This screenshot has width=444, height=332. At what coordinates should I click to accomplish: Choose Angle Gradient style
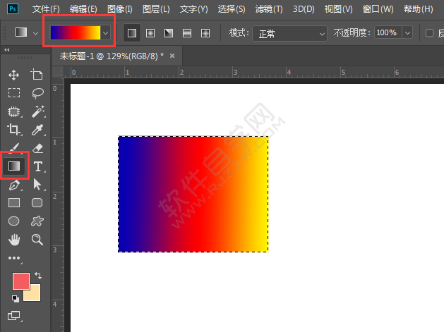[169, 33]
